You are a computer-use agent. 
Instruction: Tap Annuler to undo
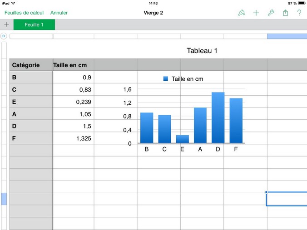coord(59,13)
